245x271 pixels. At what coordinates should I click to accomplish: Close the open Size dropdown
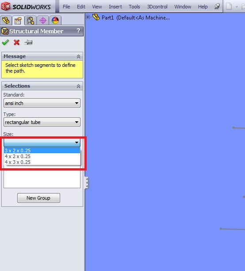42,143
